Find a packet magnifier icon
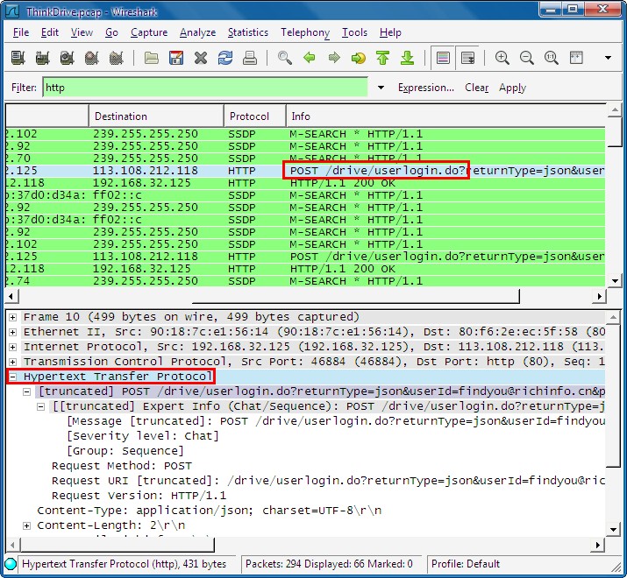 tap(285, 58)
